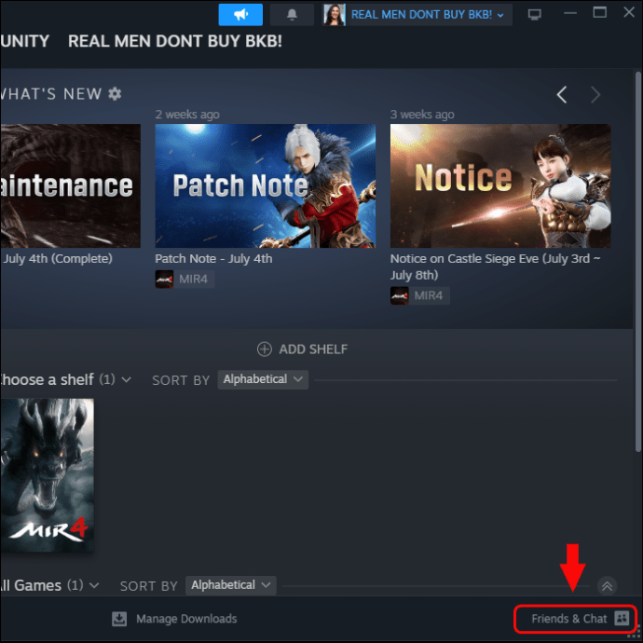Open the Notice news image
The height and width of the screenshot is (643, 643).
(x=500, y=185)
